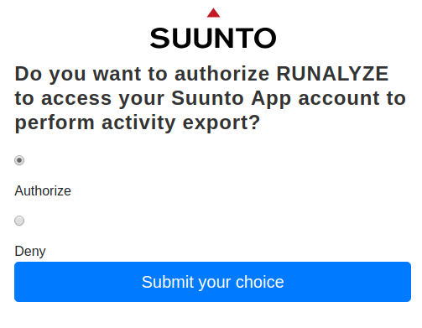422x328 pixels.
Task: Click the word "access" in the heading
Action: coord(76,99)
